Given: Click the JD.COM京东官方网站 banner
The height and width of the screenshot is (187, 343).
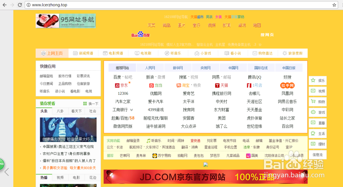Looking at the screenshot, I should (x=205, y=176).
